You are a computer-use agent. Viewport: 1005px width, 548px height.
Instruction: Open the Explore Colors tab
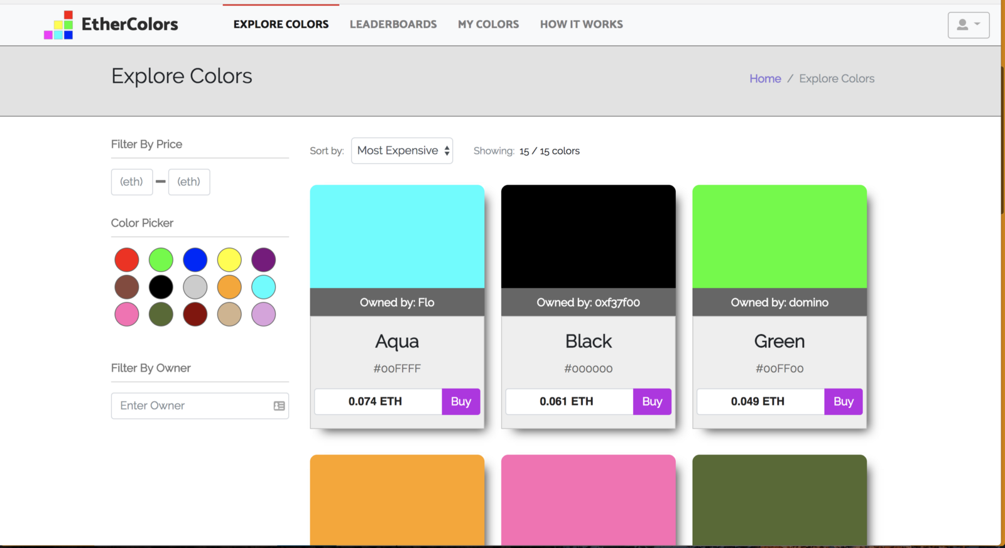pyautogui.click(x=281, y=24)
